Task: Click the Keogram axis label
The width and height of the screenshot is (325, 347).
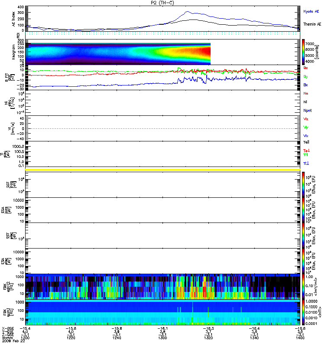Action: [x=13, y=52]
